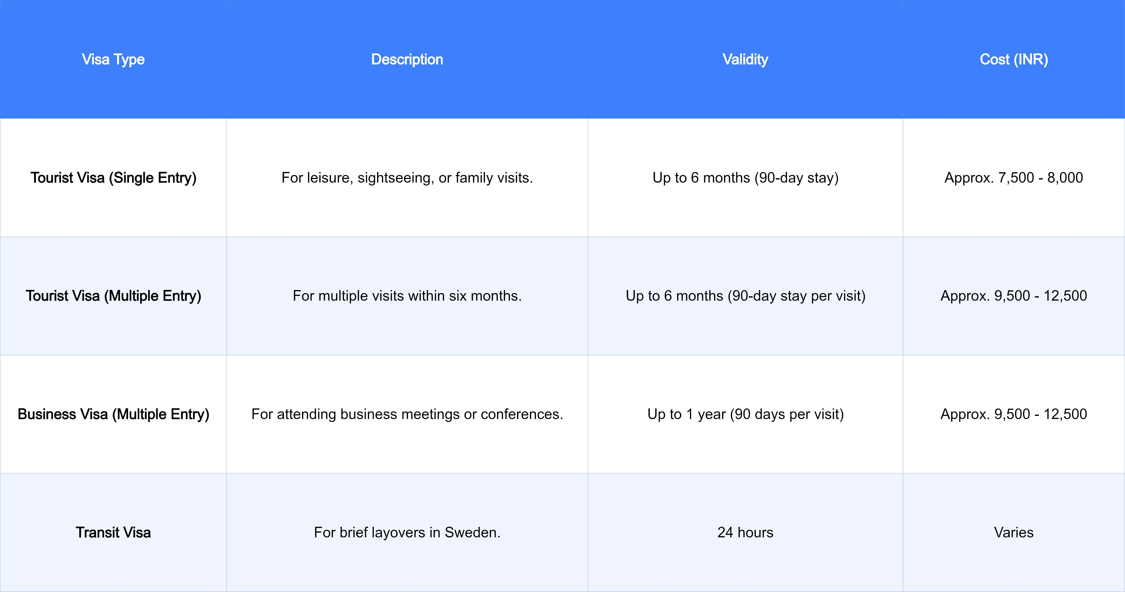Click the Cost (INR) column header

(1014, 59)
